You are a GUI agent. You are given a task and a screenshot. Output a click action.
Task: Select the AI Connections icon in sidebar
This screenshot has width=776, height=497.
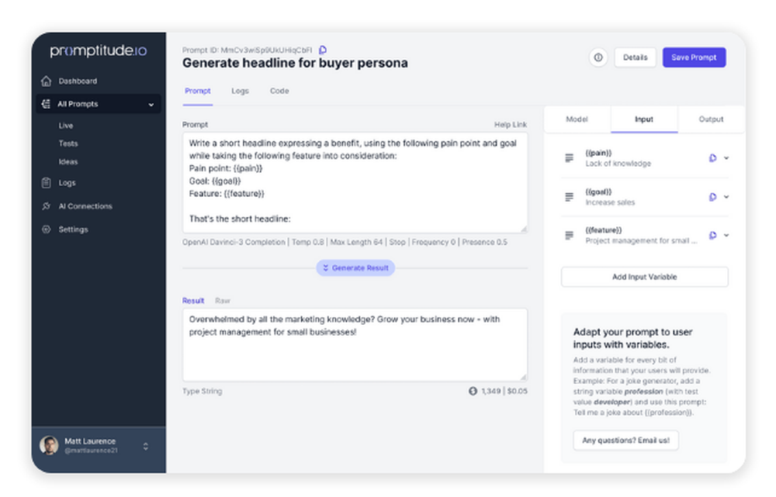pyautogui.click(x=46, y=206)
